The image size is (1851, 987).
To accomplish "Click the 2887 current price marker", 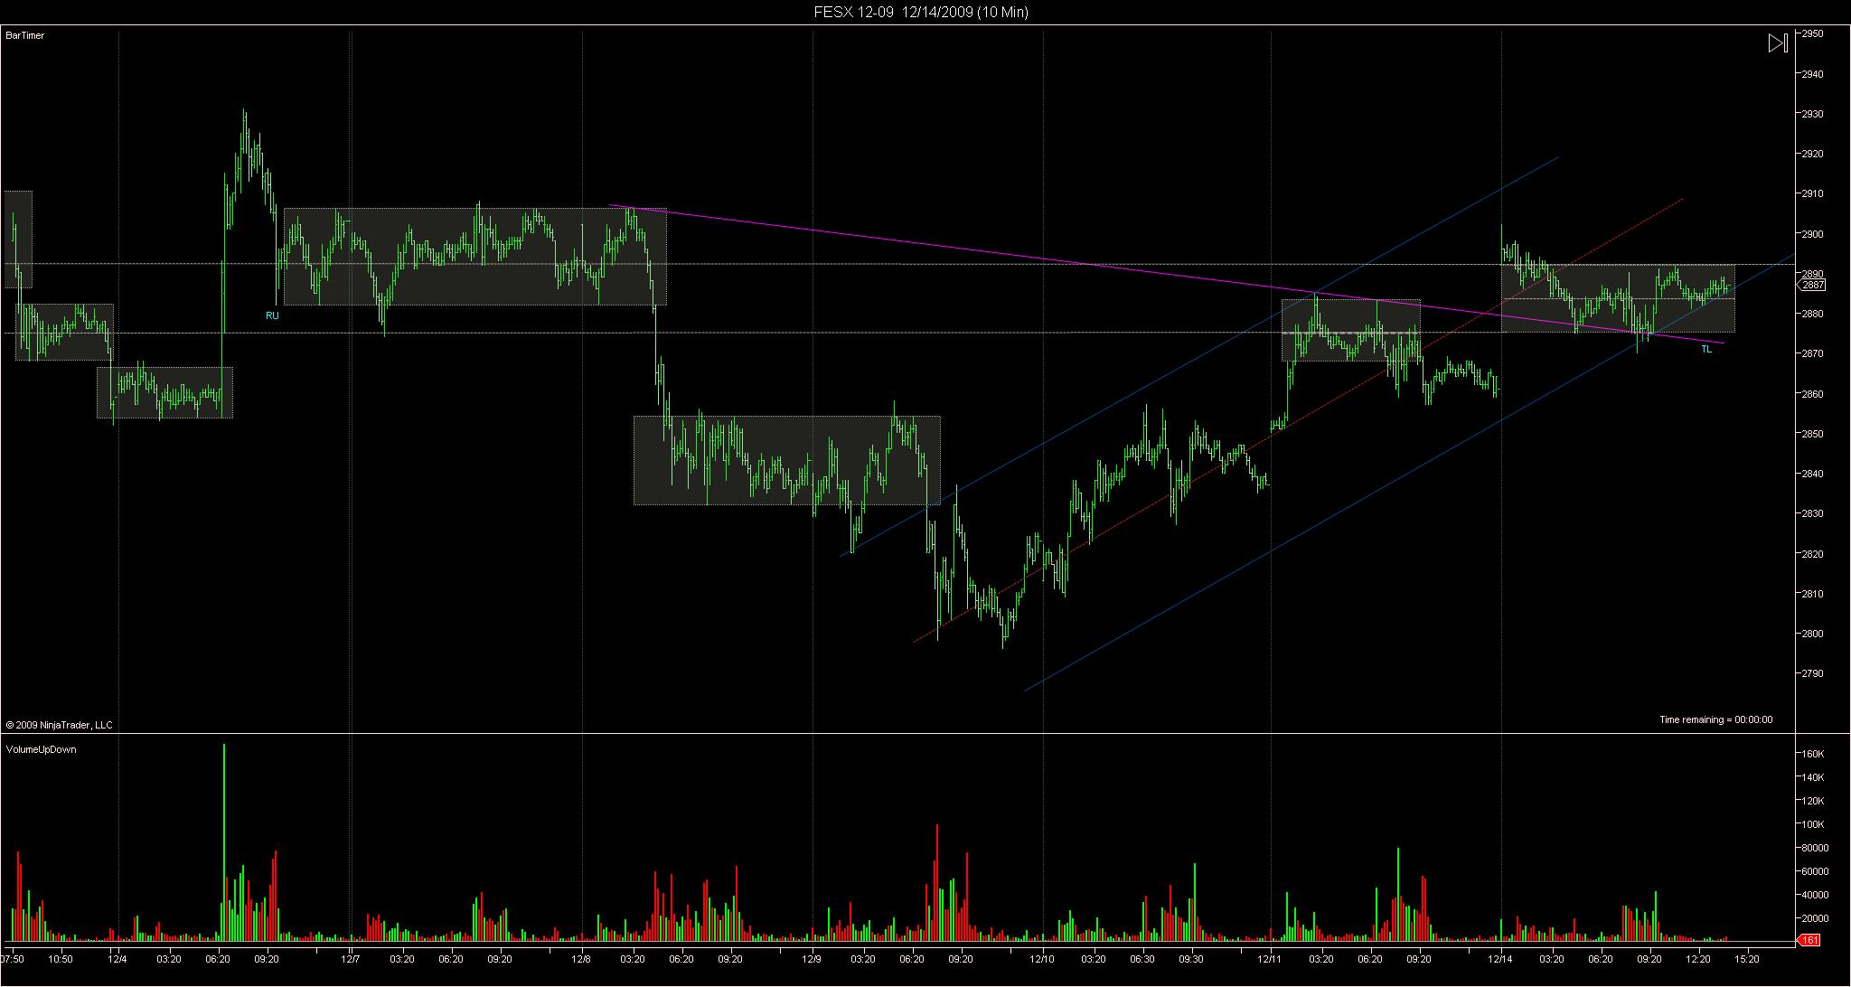I will coord(1814,285).
